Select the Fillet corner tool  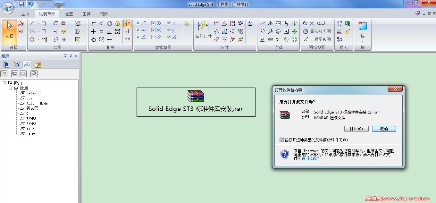pyautogui.click(x=44, y=31)
